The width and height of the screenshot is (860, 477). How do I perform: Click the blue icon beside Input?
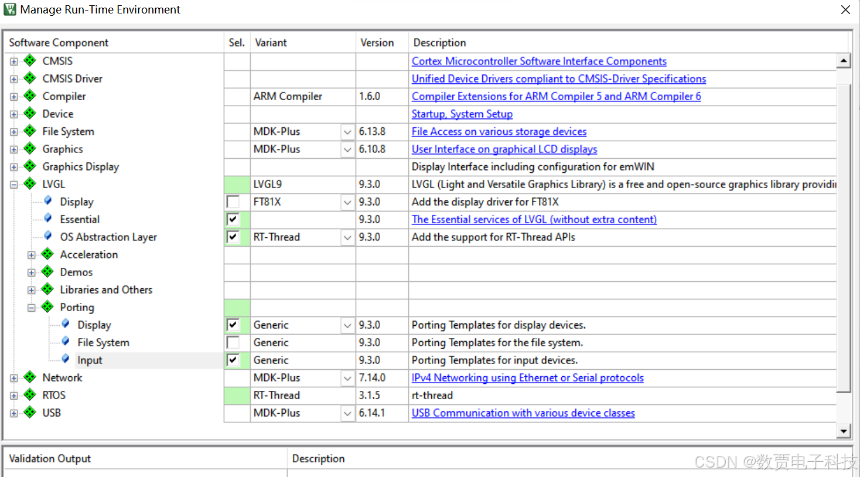point(66,359)
